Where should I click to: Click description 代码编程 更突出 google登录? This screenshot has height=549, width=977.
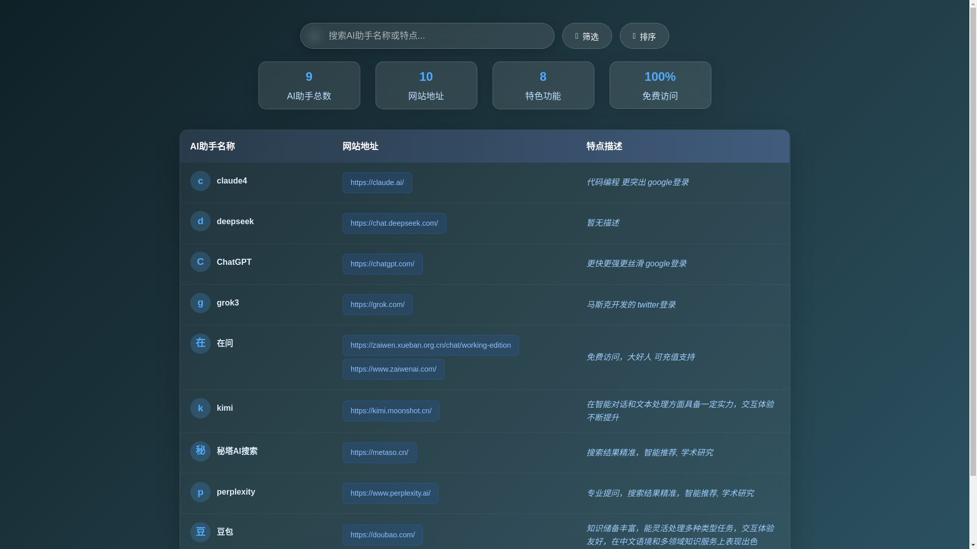coord(638,182)
